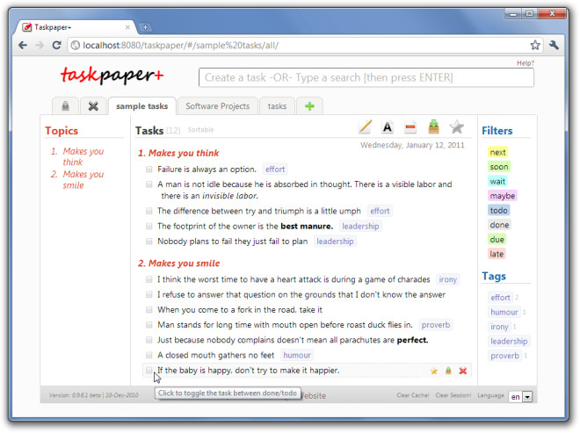Bookmark the page with the address bar star

[535, 45]
